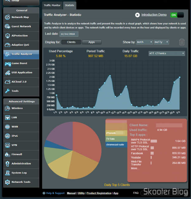This screenshot has width=191, height=199.
Task: Go to Network Map menu label
Action: point(20,17)
